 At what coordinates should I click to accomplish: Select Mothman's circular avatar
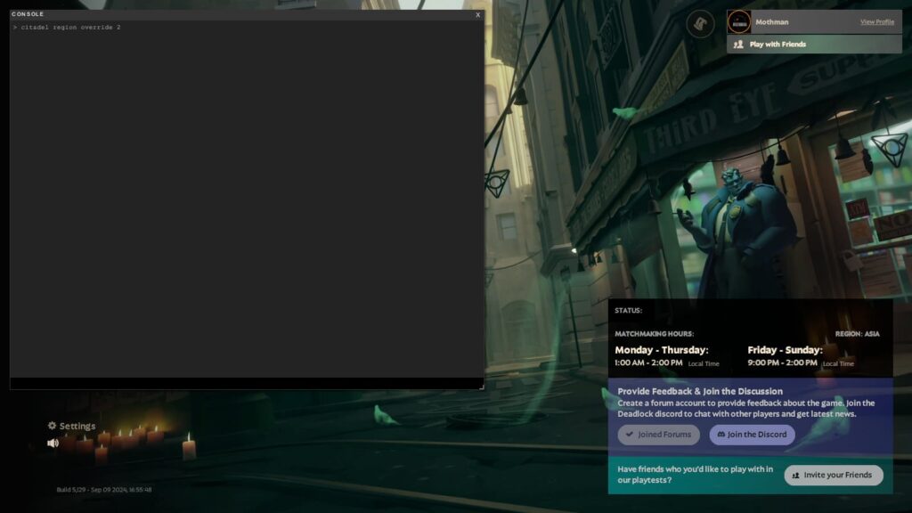[x=737, y=21]
